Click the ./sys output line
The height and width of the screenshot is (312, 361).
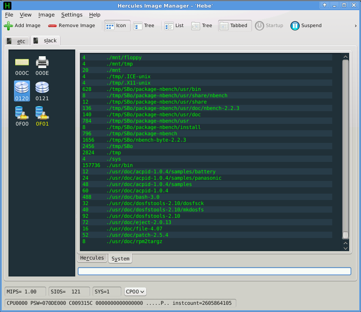click(x=207, y=159)
